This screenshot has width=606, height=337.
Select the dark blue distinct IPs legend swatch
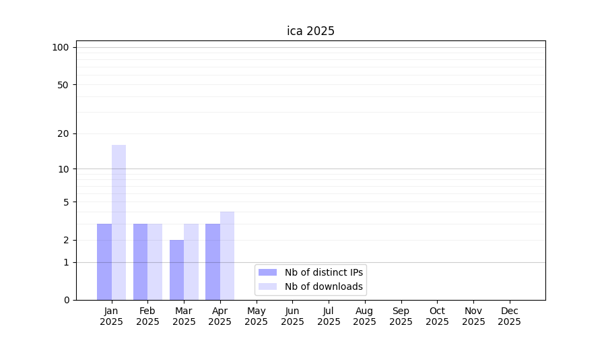(x=267, y=272)
